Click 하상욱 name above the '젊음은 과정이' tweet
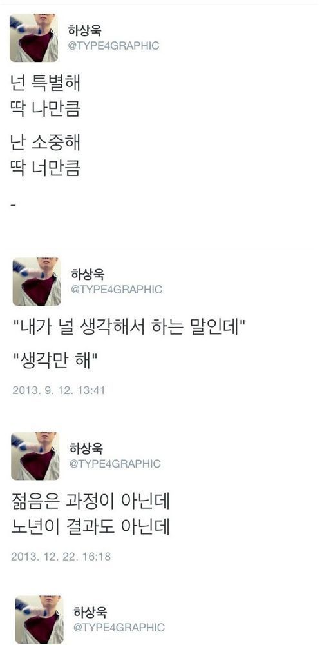322x645 pixels. (86, 448)
